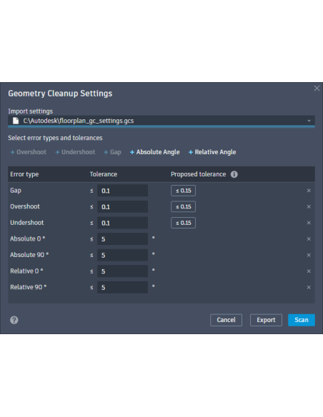This screenshot has height=417, width=323.
Task: Remove the Undershoot error type row
Action: [x=309, y=223]
